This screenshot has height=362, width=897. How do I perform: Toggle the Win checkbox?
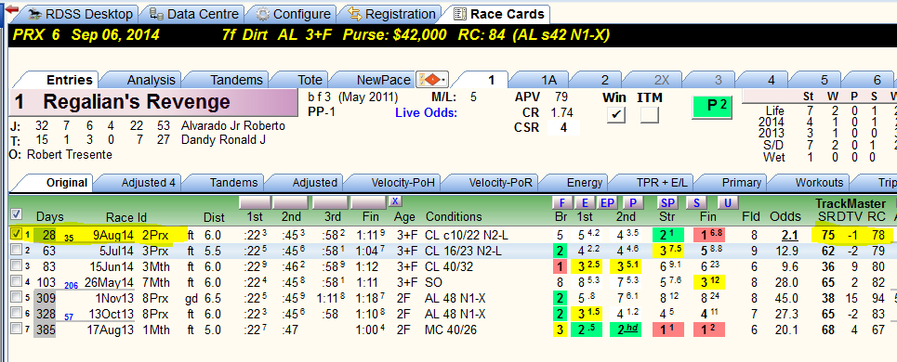[616, 115]
